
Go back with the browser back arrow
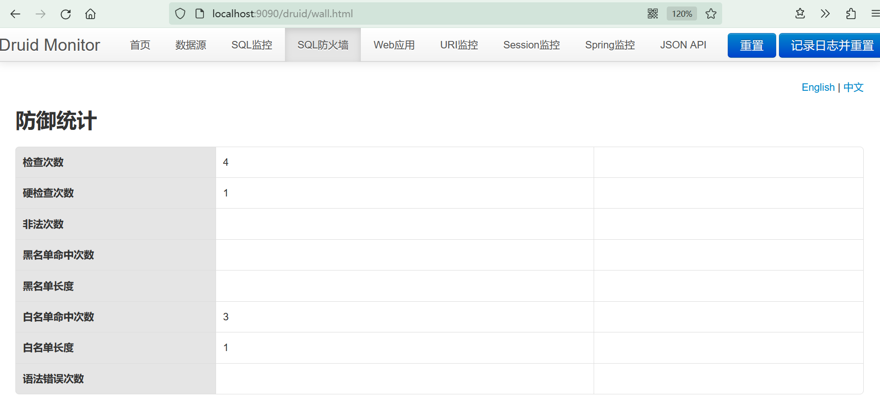[15, 14]
